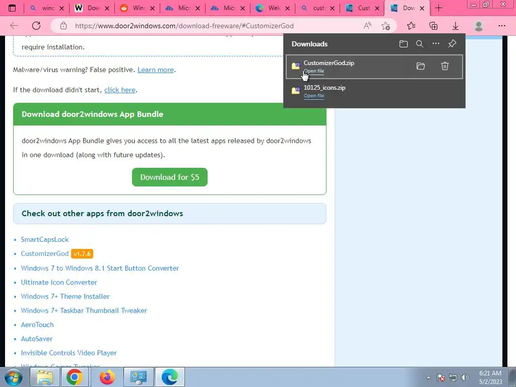Viewport: 516px width, 387px height.
Task: Open a new tab with plus button
Action: 438,8
